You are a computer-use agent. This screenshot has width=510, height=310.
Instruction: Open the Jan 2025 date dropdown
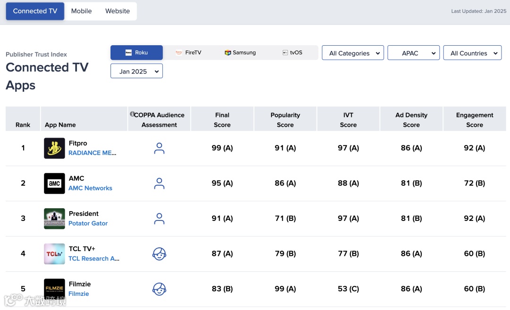pos(136,72)
